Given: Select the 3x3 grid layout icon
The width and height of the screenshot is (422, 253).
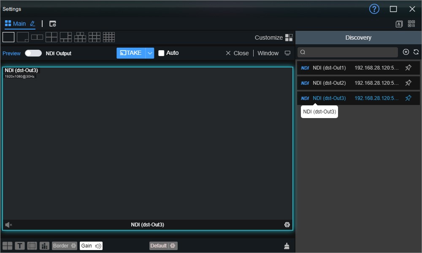Looking at the screenshot, I should click(x=95, y=37).
